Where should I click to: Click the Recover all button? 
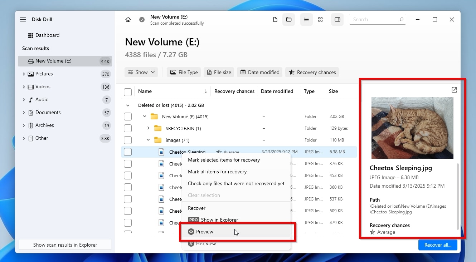(437, 245)
